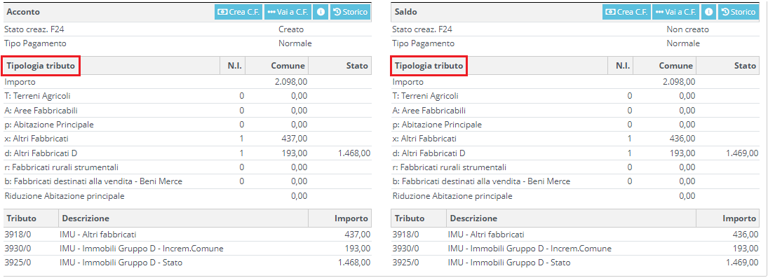
Task: Click Altri Fabbricati D row in Saldo
Action: [x=575, y=153]
